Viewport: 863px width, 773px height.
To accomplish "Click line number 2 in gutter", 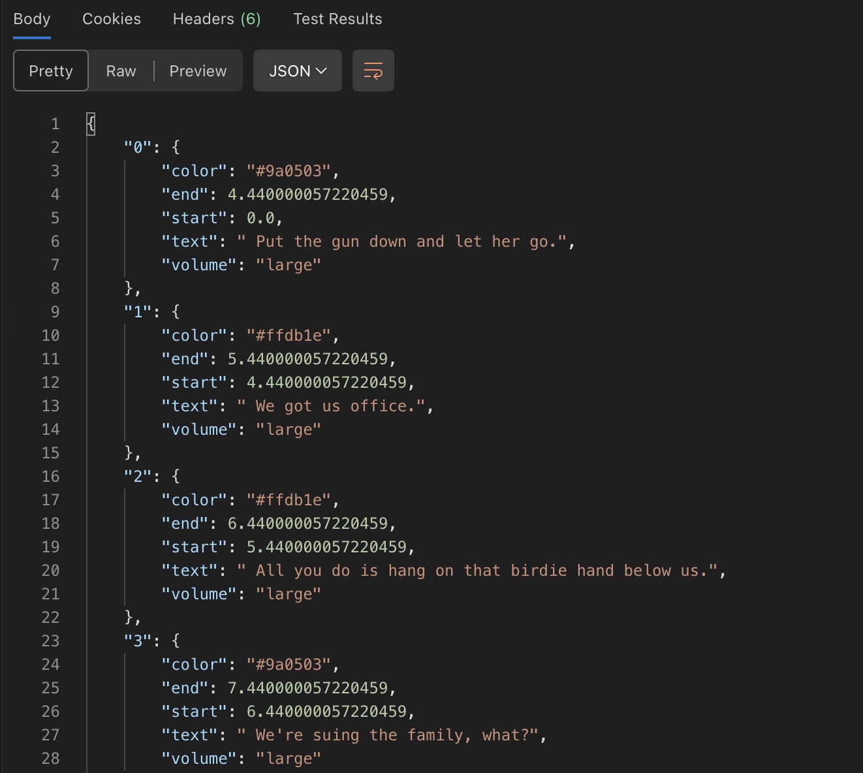I will 55,148.
